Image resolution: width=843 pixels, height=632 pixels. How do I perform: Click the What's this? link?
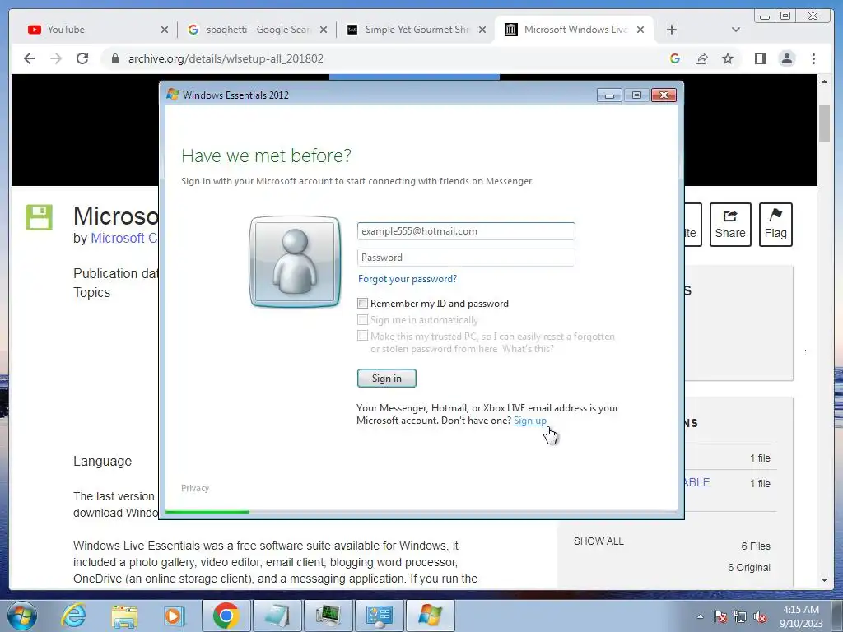(x=528, y=349)
